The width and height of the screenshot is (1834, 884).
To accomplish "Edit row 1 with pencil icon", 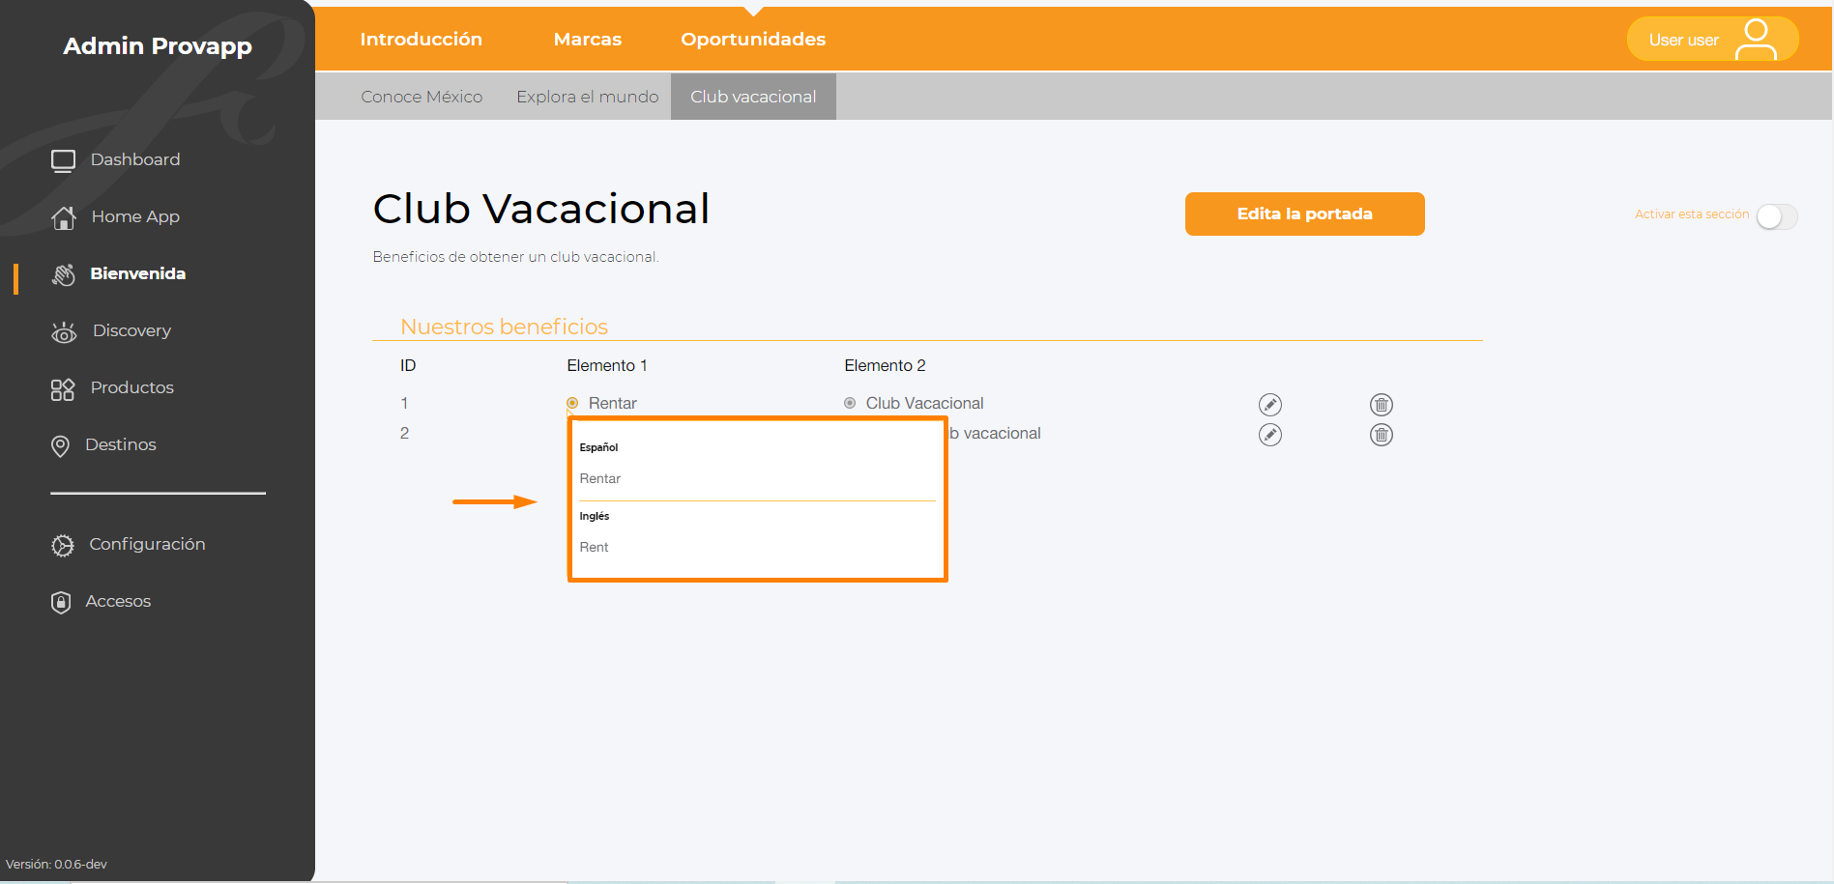I will point(1270,405).
